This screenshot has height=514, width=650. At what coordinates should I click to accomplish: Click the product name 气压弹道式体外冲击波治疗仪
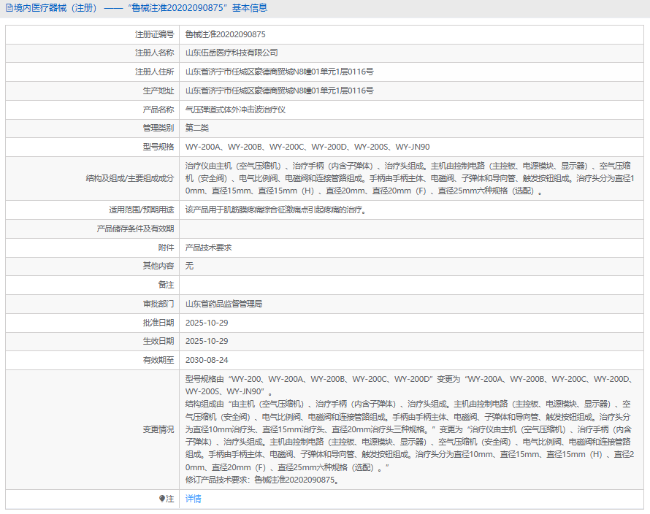coord(235,110)
